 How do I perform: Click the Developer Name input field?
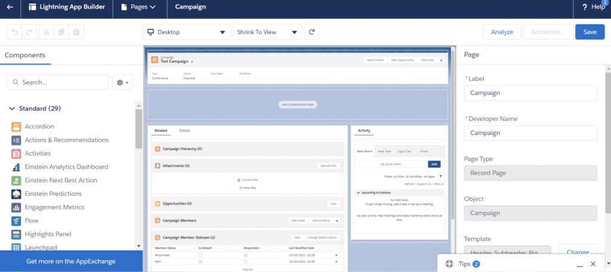pos(530,133)
